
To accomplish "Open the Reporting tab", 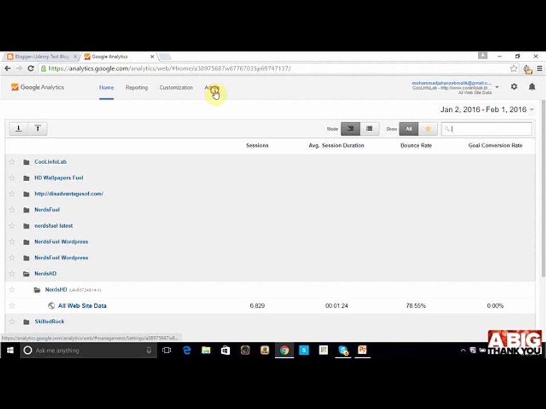I will [136, 87].
